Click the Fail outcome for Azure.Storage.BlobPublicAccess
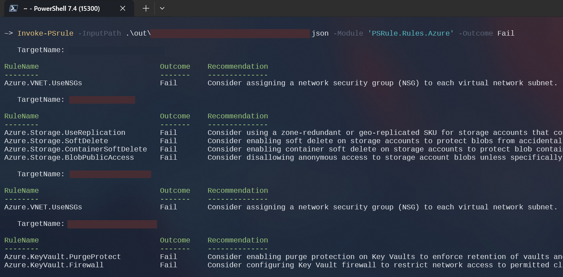 click(x=169, y=158)
